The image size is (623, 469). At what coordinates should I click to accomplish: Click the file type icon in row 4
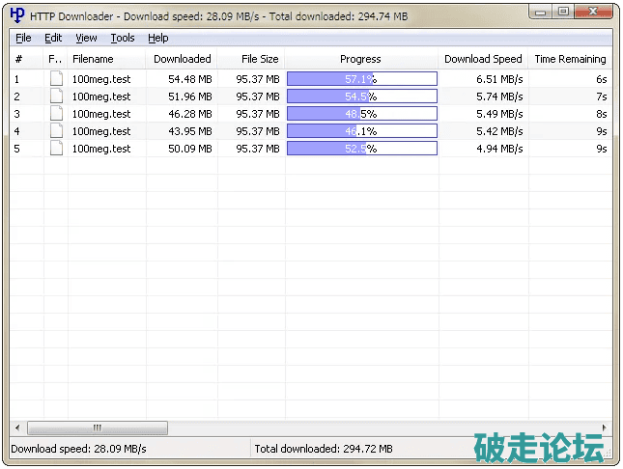56,131
